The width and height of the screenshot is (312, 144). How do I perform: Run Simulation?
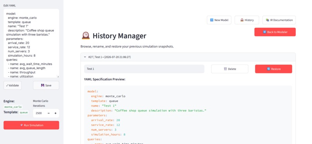click(x=31, y=125)
